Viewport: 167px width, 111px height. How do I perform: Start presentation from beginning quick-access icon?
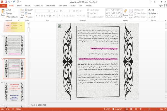[18, 2]
